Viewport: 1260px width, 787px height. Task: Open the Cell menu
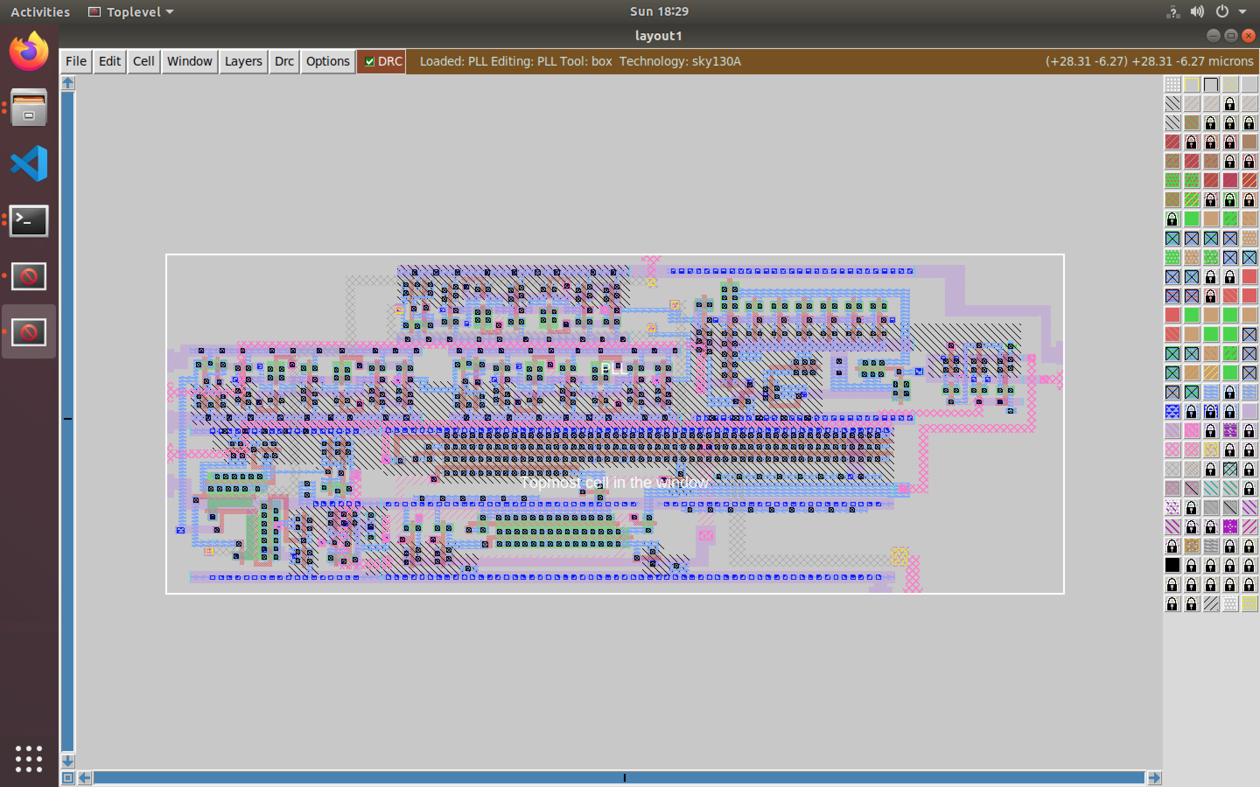coord(143,61)
